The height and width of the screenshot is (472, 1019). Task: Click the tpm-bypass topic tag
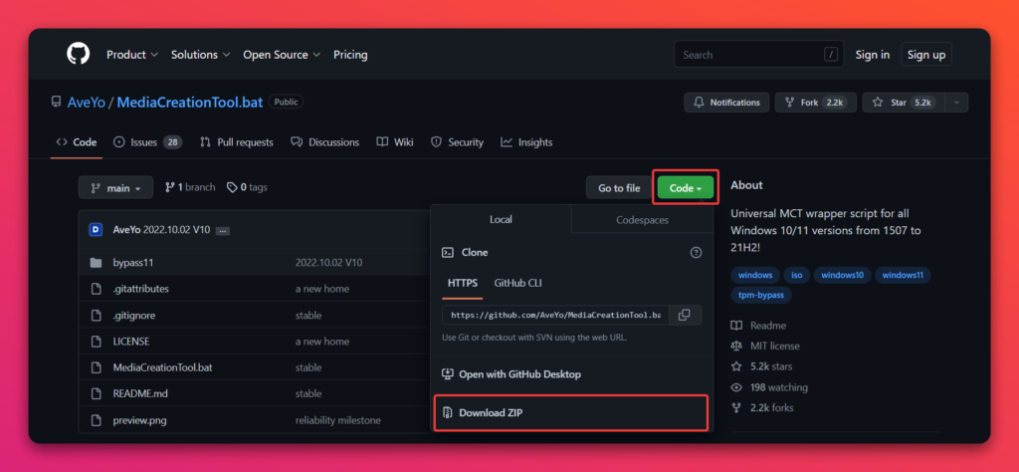click(x=761, y=295)
